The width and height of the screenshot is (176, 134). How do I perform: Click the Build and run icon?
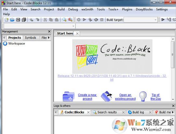tap(90, 20)
